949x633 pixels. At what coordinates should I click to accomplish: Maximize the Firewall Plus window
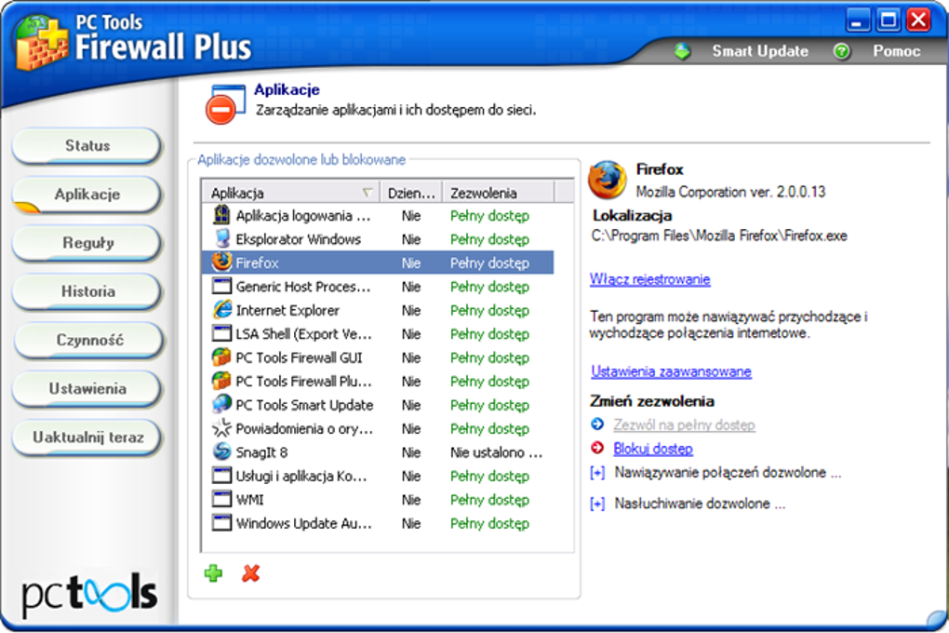889,20
